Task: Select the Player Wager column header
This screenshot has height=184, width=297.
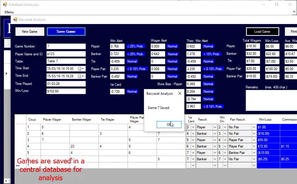Action: pyautogui.click(x=55, y=119)
